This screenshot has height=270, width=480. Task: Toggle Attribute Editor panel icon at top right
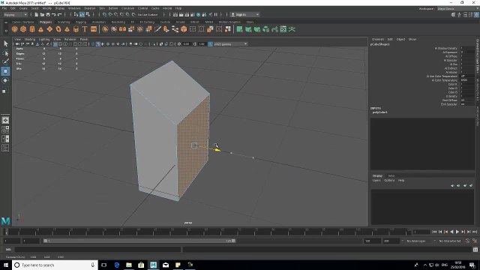coord(465,14)
